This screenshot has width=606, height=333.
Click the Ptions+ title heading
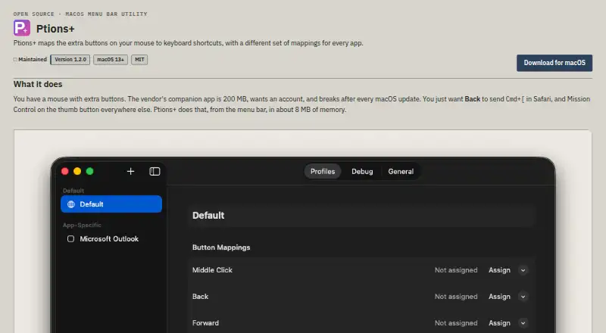pos(55,29)
